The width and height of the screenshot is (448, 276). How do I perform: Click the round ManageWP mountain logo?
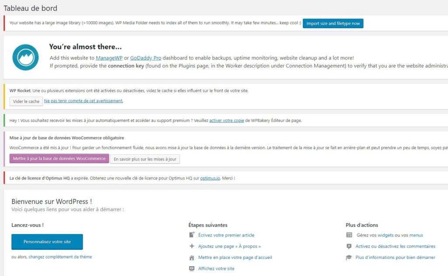pyautogui.click(x=25, y=57)
